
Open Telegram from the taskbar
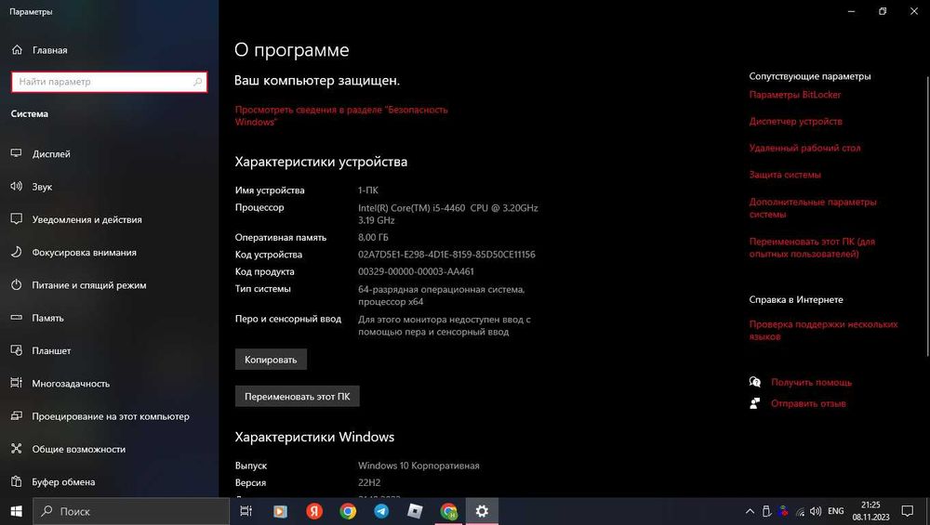click(381, 511)
